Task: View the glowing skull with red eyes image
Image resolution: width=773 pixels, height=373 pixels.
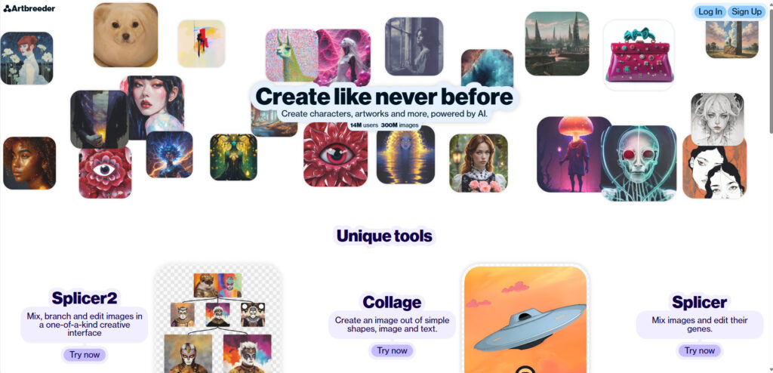Action: click(x=639, y=163)
